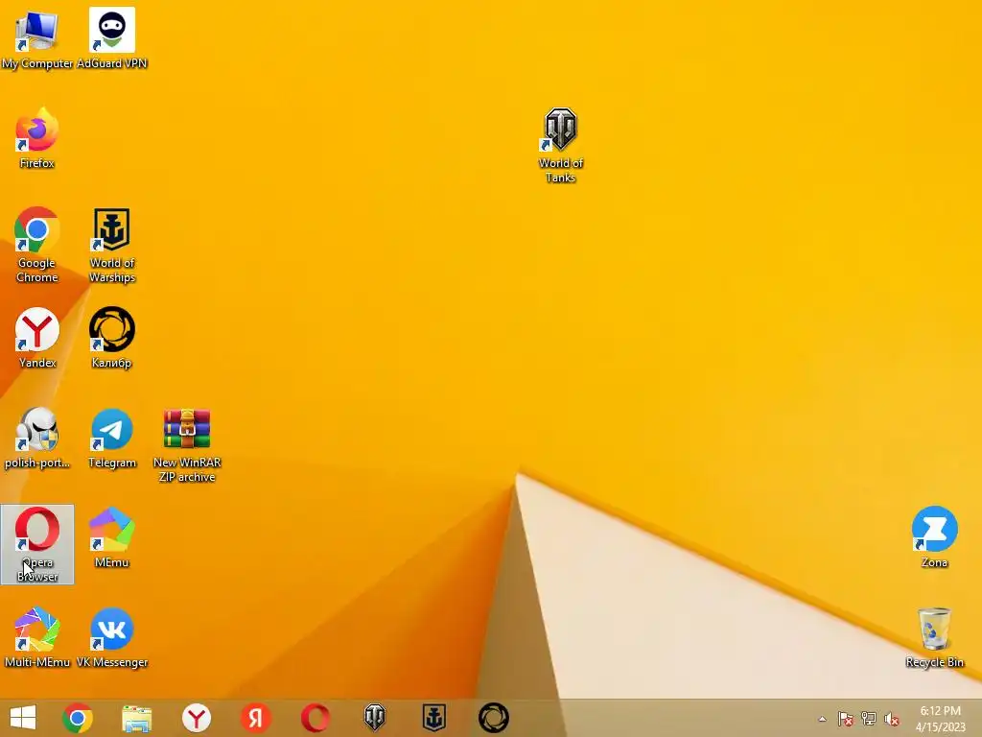Show hidden system tray icons
This screenshot has width=982, height=737.
(x=822, y=719)
